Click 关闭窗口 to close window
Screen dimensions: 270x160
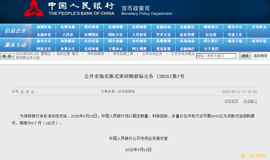point(250,101)
